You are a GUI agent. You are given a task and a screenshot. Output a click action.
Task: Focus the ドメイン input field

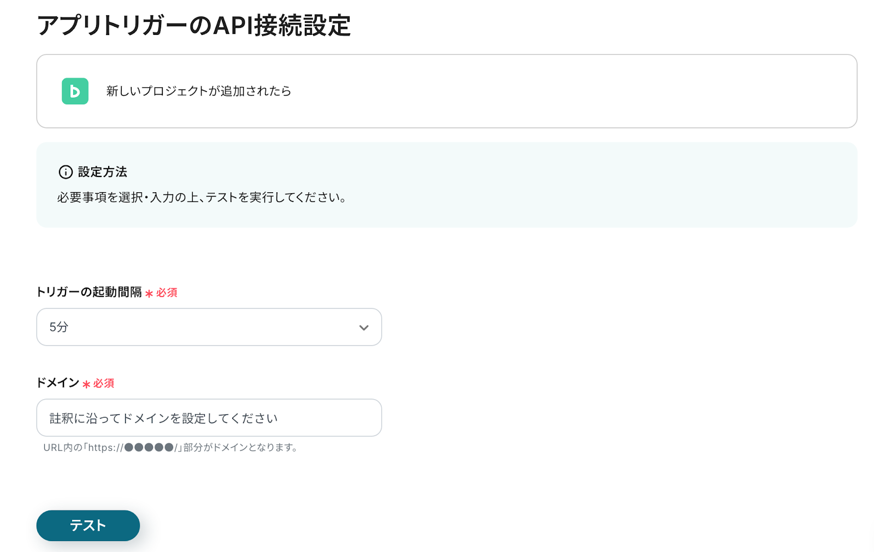coord(209,418)
